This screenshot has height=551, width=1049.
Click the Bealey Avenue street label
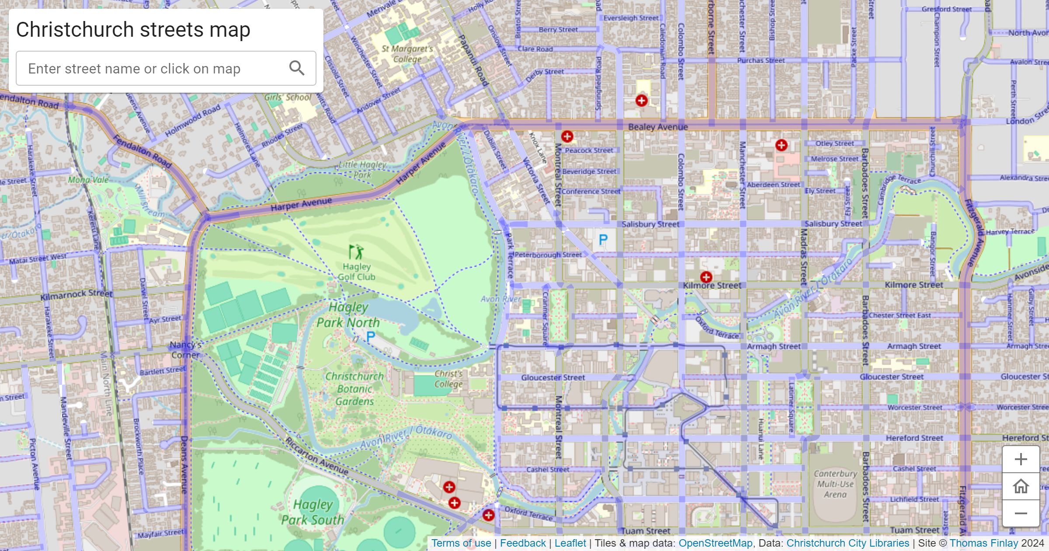click(658, 127)
